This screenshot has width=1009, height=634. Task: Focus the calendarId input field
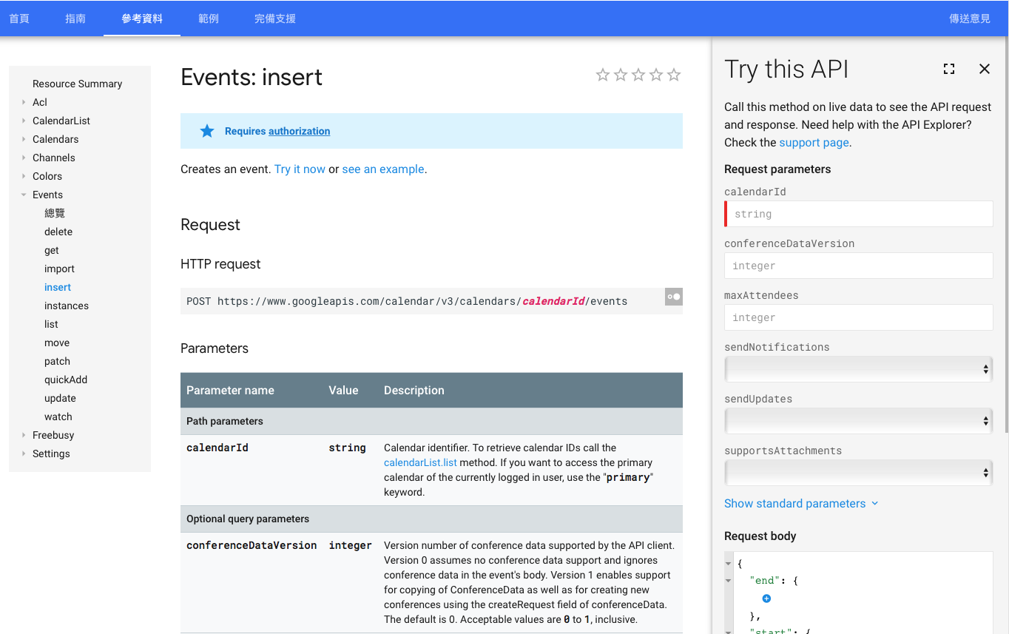(858, 214)
